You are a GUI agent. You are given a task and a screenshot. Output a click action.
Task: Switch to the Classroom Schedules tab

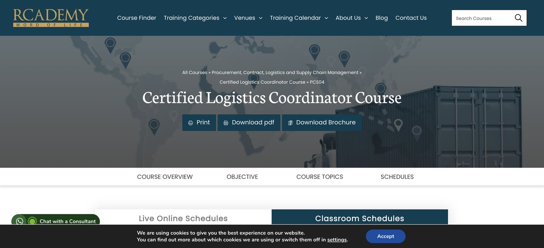pos(360,218)
